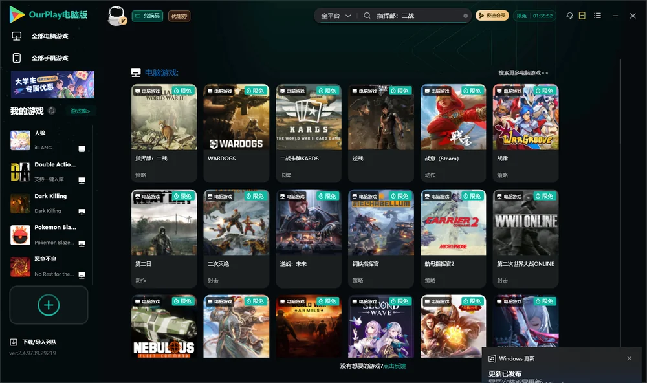Click PC icon on No Rest row

coord(82,276)
